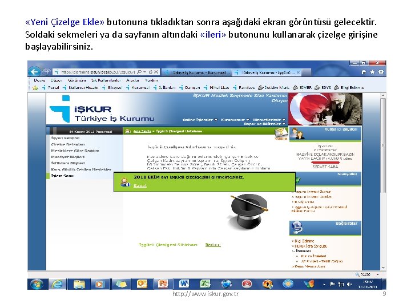The height and width of the screenshot is (308, 411).
Task: Open the Windows Start button
Action: [37, 284]
